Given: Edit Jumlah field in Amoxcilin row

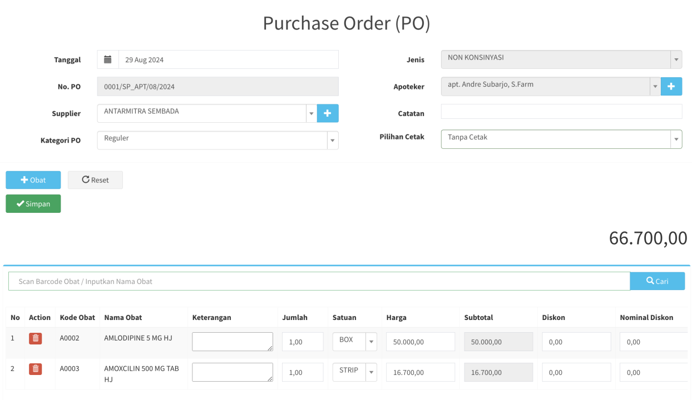Looking at the screenshot, I should pyautogui.click(x=303, y=372).
